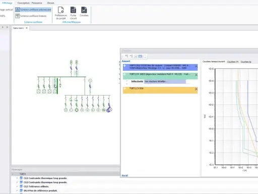Select the circular meter symbol near transformer feeder
This screenshot has height=194, width=258.
click(x=90, y=81)
